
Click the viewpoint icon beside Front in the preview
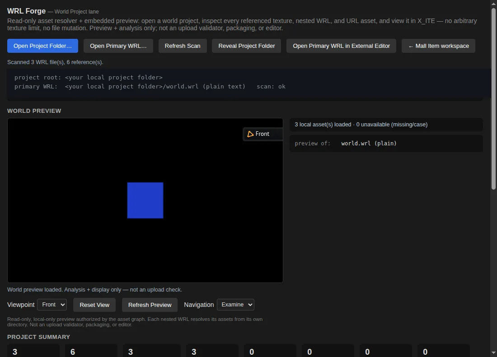[x=250, y=134]
